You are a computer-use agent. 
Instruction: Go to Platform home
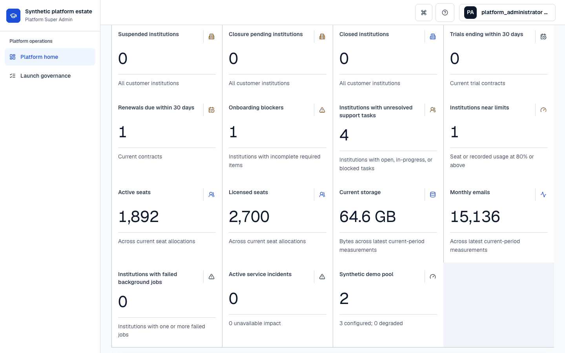pos(50,57)
